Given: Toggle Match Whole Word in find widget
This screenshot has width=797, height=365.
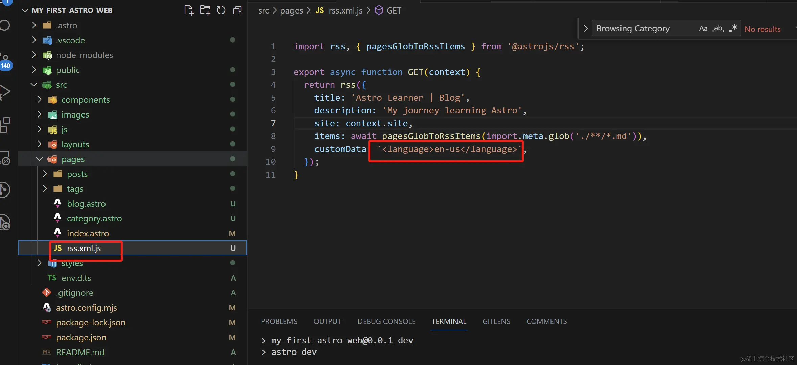Looking at the screenshot, I should coord(718,29).
